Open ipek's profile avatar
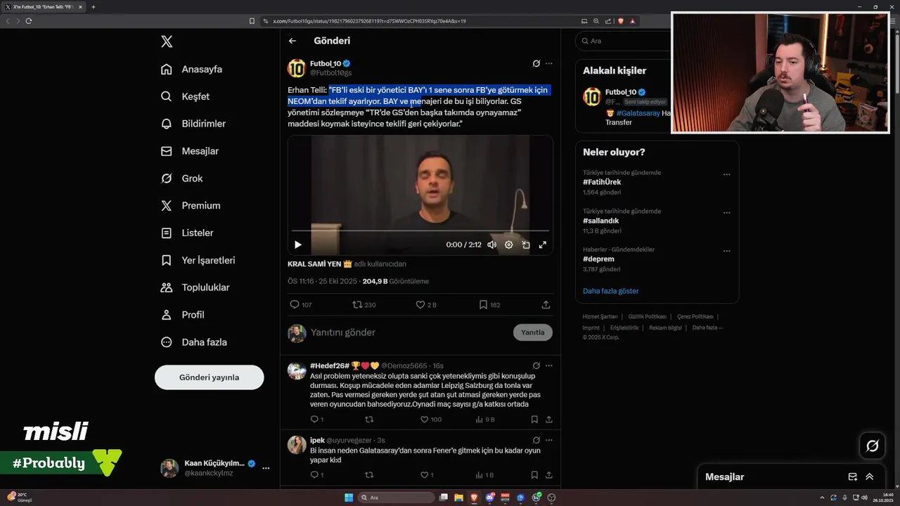The width and height of the screenshot is (900, 506). [x=297, y=445]
